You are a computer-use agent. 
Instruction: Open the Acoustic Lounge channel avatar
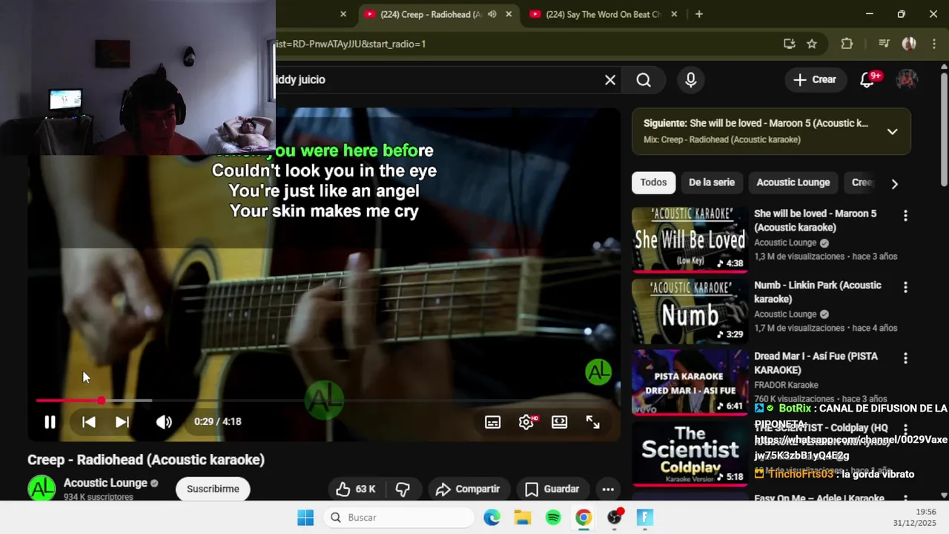coord(42,489)
